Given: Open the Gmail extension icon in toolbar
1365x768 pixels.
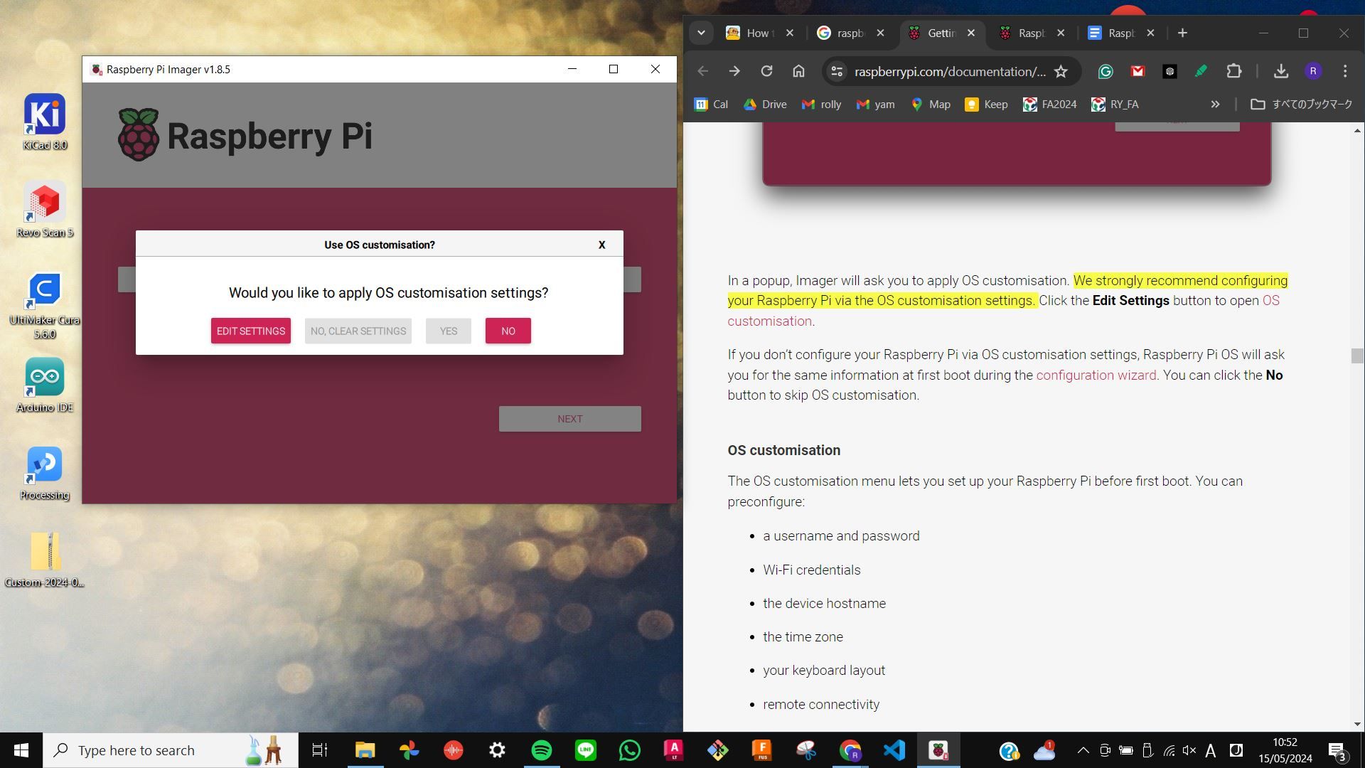Looking at the screenshot, I should [x=1137, y=71].
